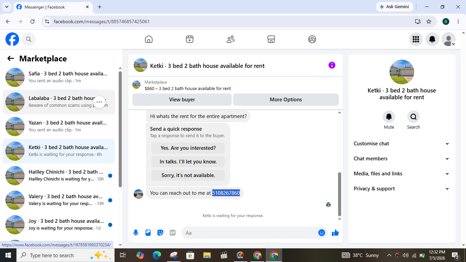Show hidden system tray icons
466x262 pixels.
(x=389, y=255)
